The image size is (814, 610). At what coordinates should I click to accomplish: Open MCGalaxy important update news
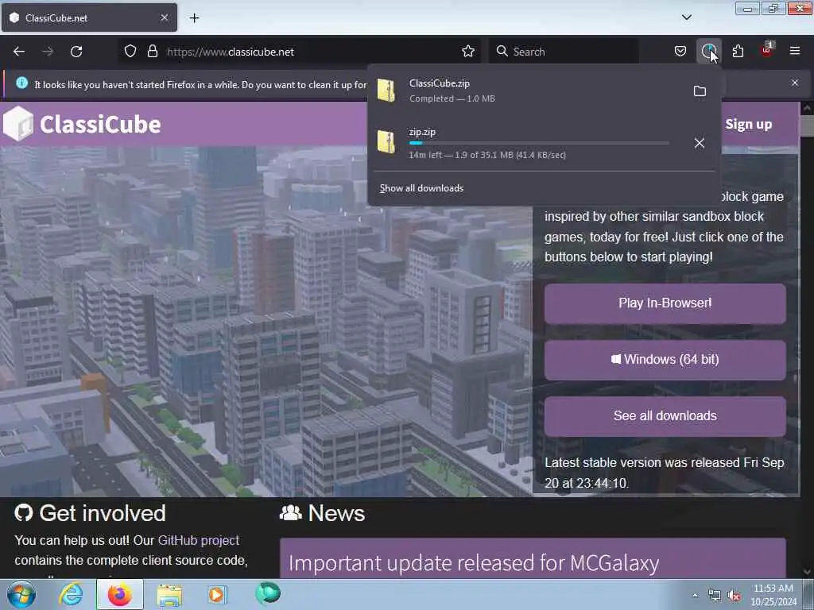(474, 563)
